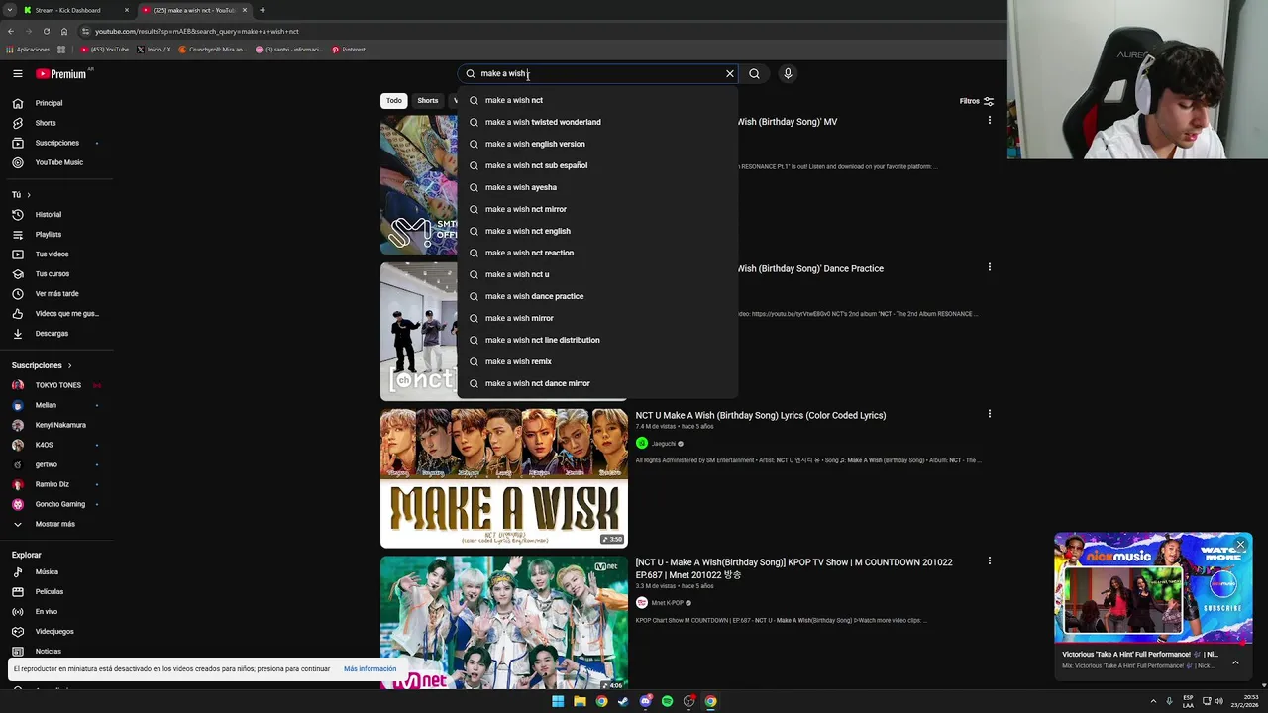Open Historial in the sidebar
Screen dimensions: 1268x713
click(57, 214)
